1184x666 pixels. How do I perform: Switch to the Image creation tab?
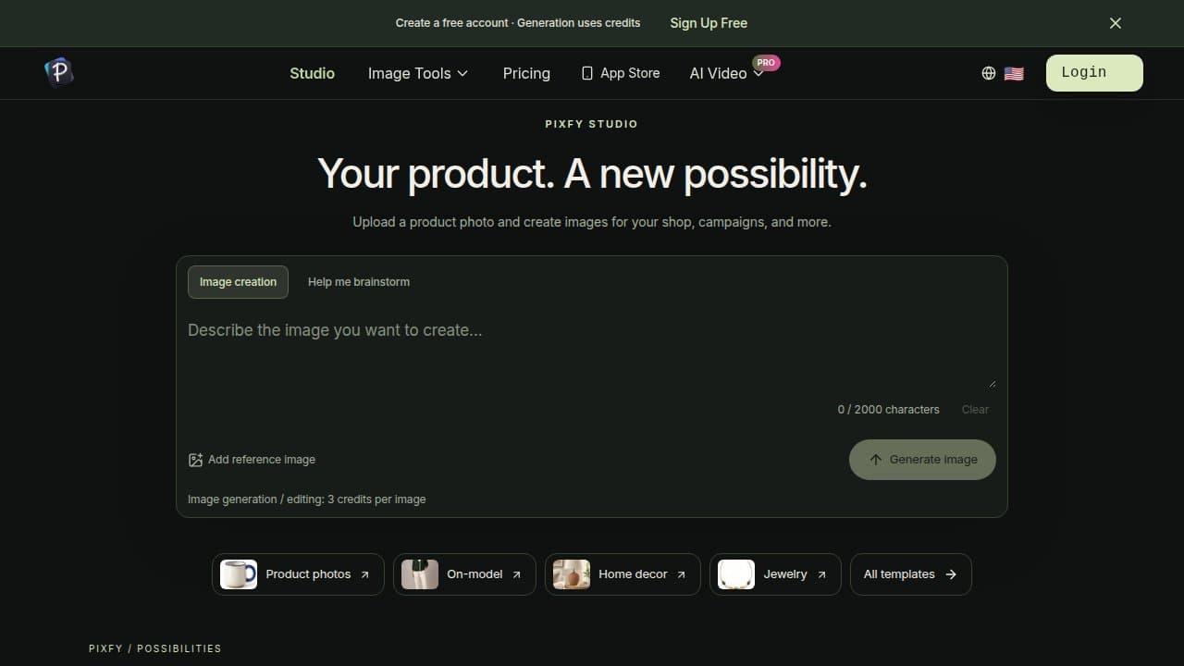point(238,282)
